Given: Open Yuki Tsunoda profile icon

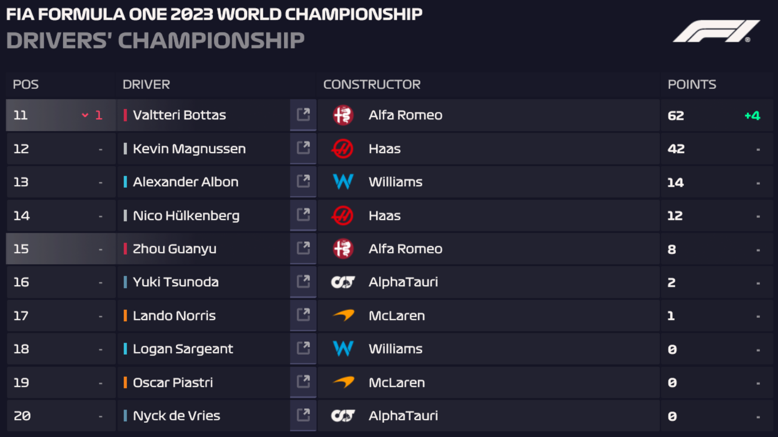Looking at the screenshot, I should pyautogui.click(x=303, y=281).
